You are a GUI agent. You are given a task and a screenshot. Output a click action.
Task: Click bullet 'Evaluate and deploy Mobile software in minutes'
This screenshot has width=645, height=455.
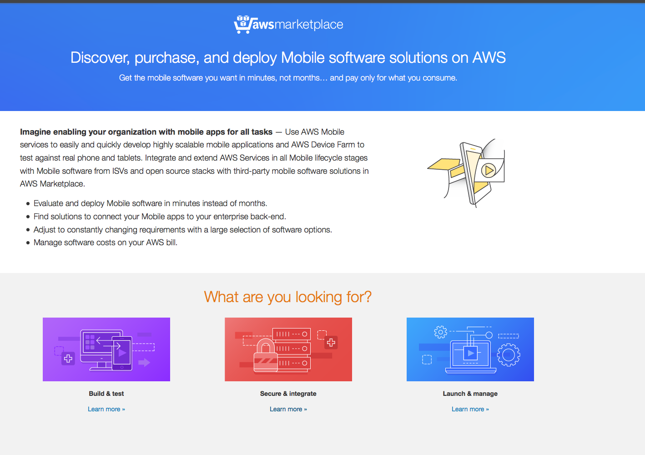point(150,203)
